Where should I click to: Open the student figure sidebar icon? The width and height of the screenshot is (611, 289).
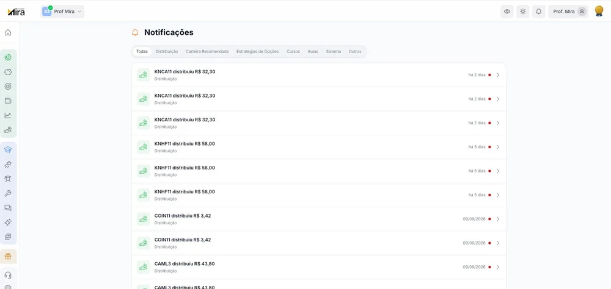8,179
